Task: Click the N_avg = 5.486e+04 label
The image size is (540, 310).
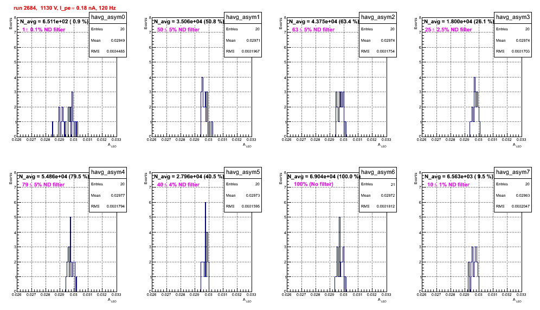Action: [54, 176]
